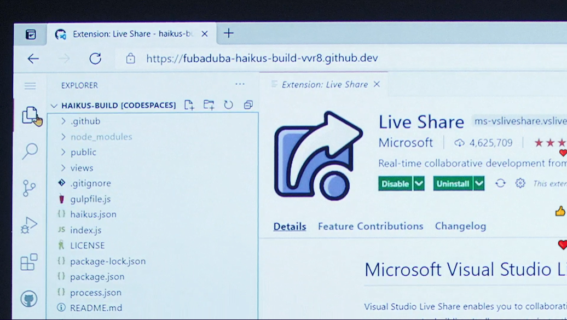
Task: Close the Extension: Live Share editor tab
Action: coord(377,84)
